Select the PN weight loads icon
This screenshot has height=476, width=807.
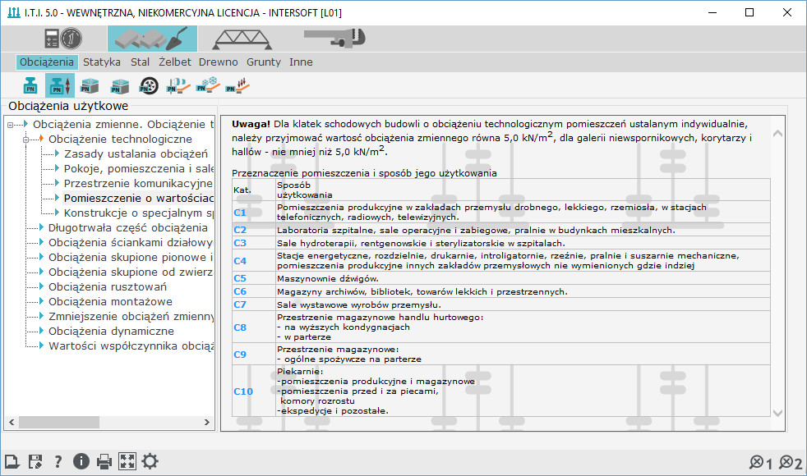point(30,85)
